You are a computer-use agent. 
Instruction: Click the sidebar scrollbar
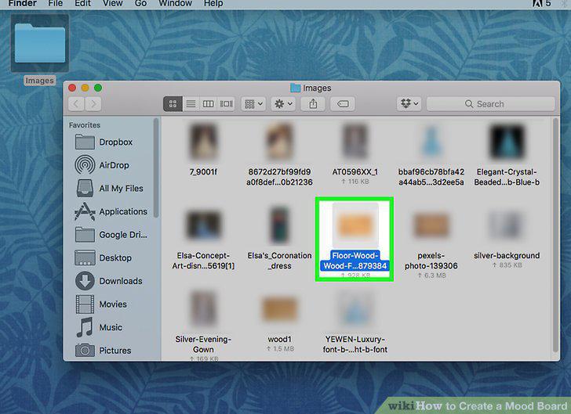157,167
